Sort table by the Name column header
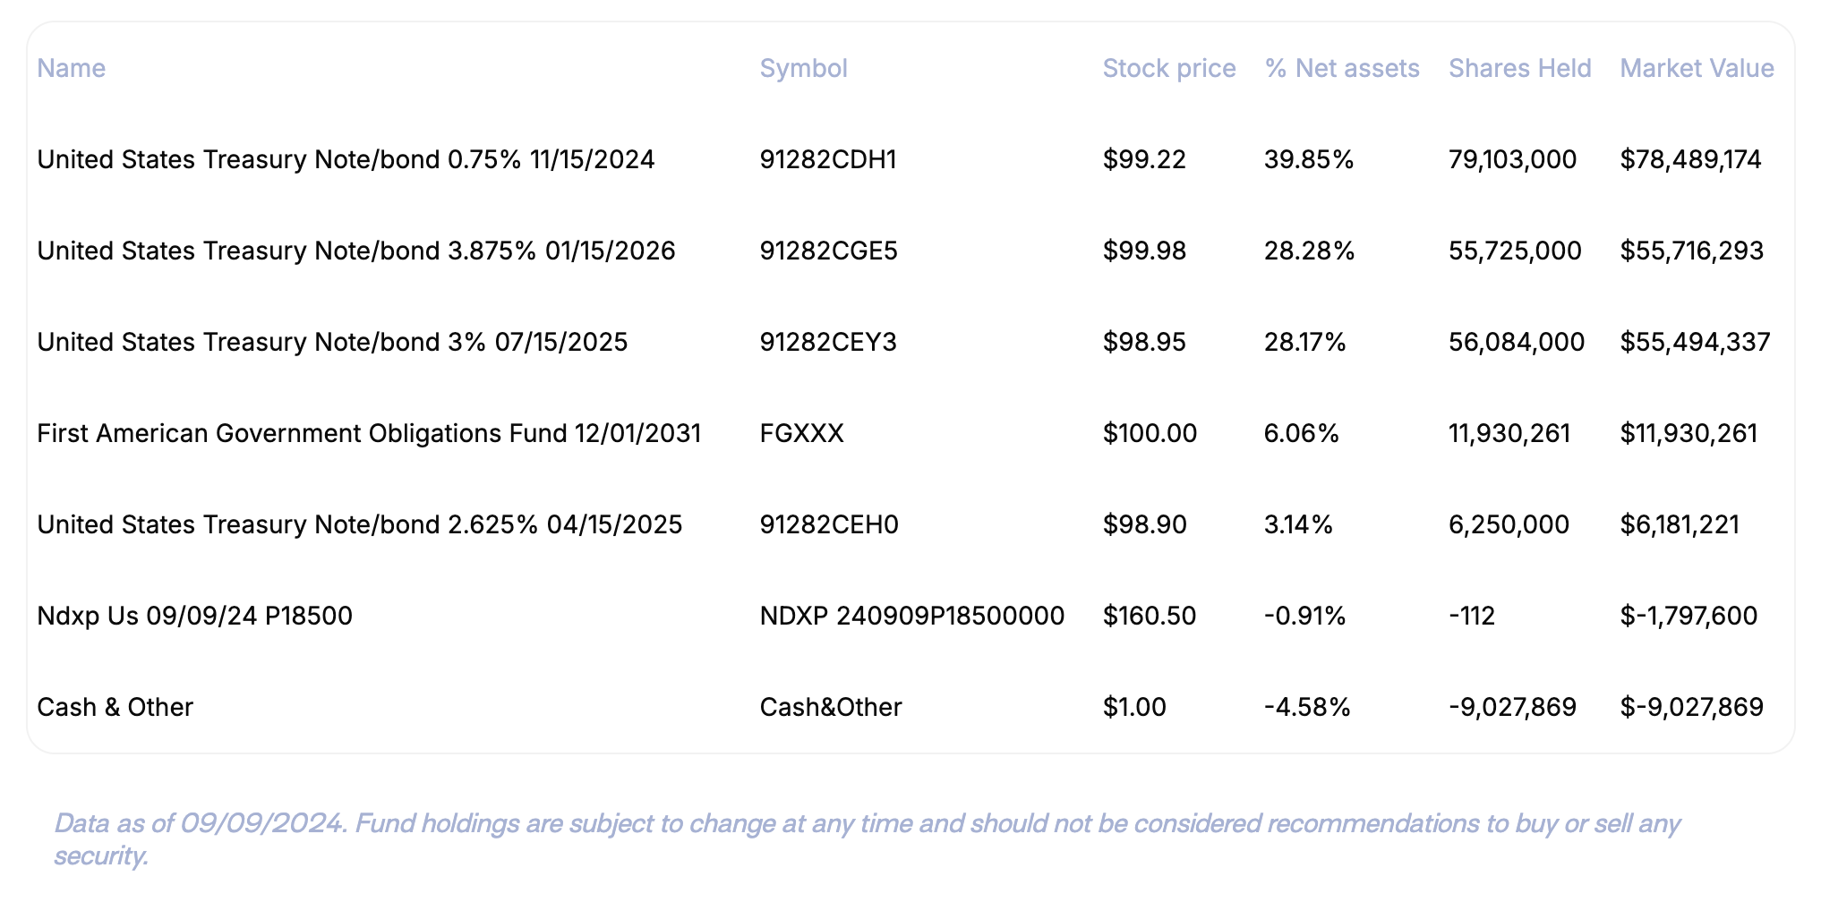Image resolution: width=1821 pixels, height=902 pixels. click(72, 68)
